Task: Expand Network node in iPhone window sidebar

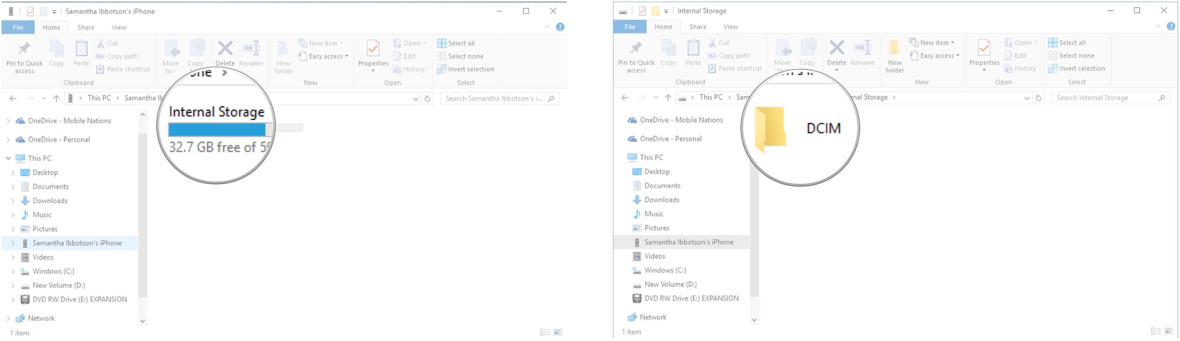Action: 8,318
